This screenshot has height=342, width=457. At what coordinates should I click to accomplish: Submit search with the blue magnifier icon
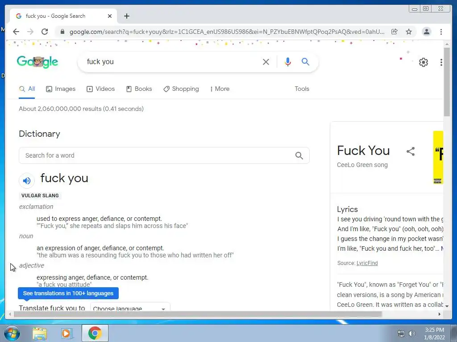pyautogui.click(x=305, y=61)
